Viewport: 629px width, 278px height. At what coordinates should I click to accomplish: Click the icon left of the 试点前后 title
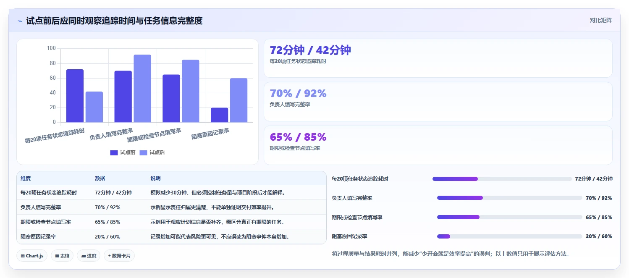click(20, 21)
